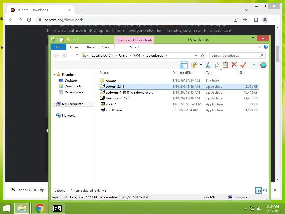Open the View ribbon tab
This screenshot has width=285, height=214.
[x=106, y=47]
